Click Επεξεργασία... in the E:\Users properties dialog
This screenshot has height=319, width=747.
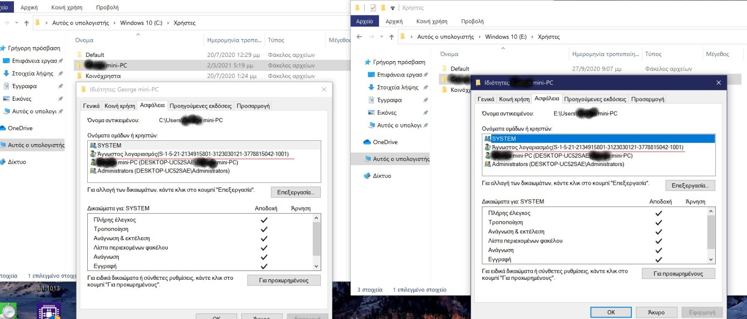click(690, 186)
